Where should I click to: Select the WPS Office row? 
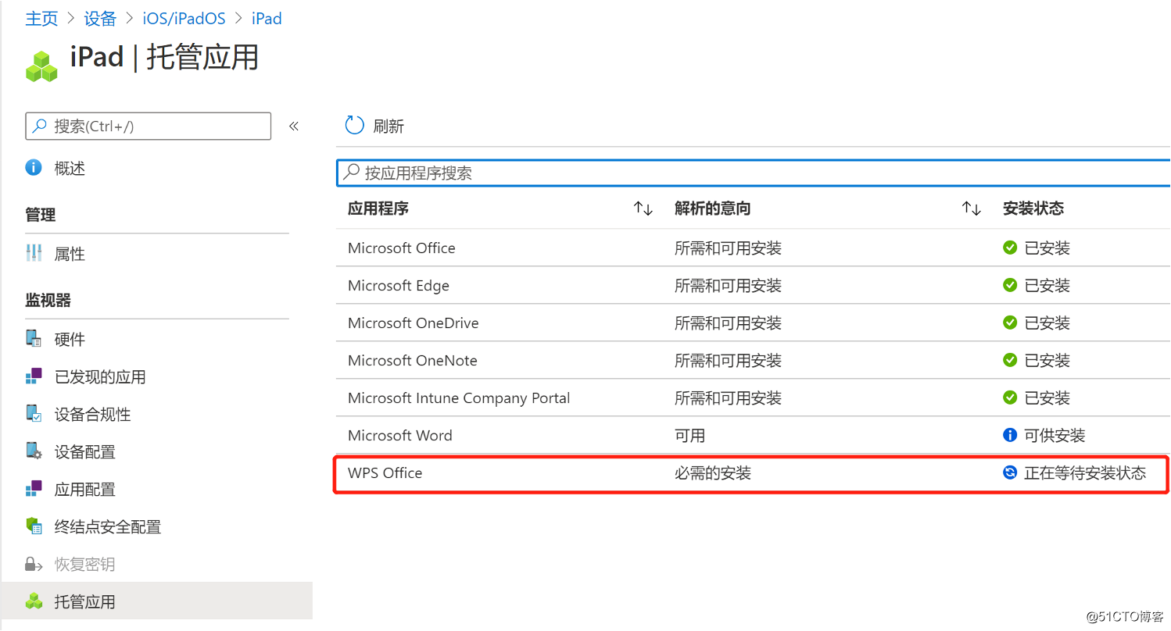click(753, 473)
